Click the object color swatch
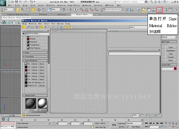The width and height of the screenshot is (179, 129). (x=175, y=68)
